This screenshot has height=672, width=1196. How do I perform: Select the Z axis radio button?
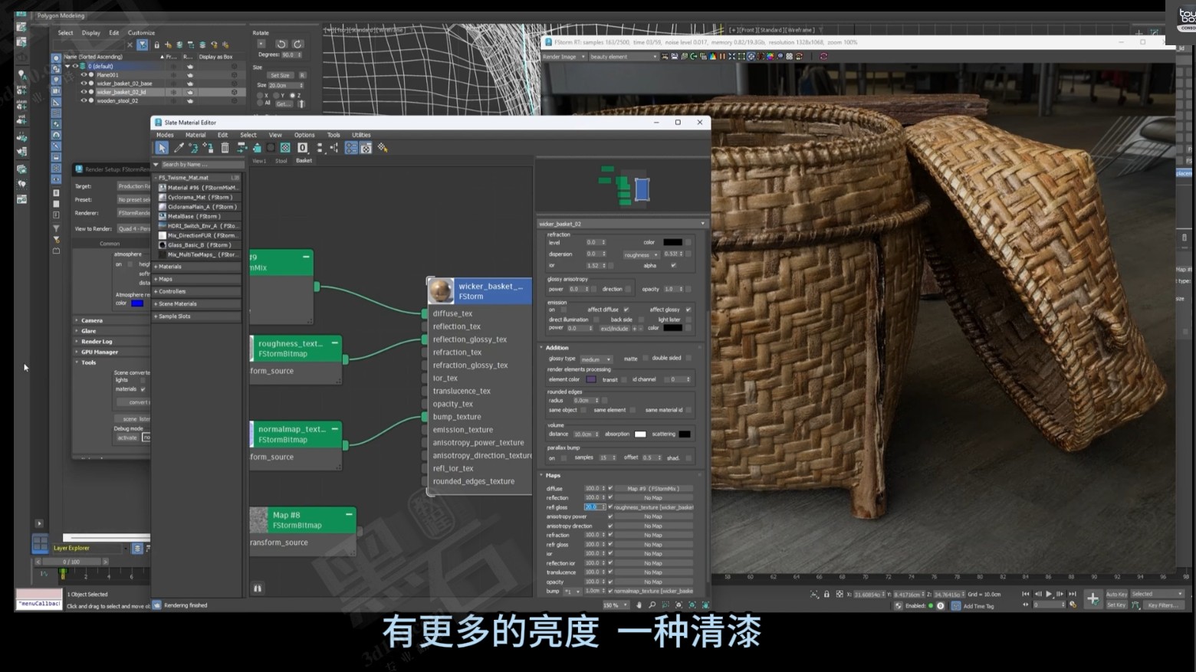tap(292, 96)
